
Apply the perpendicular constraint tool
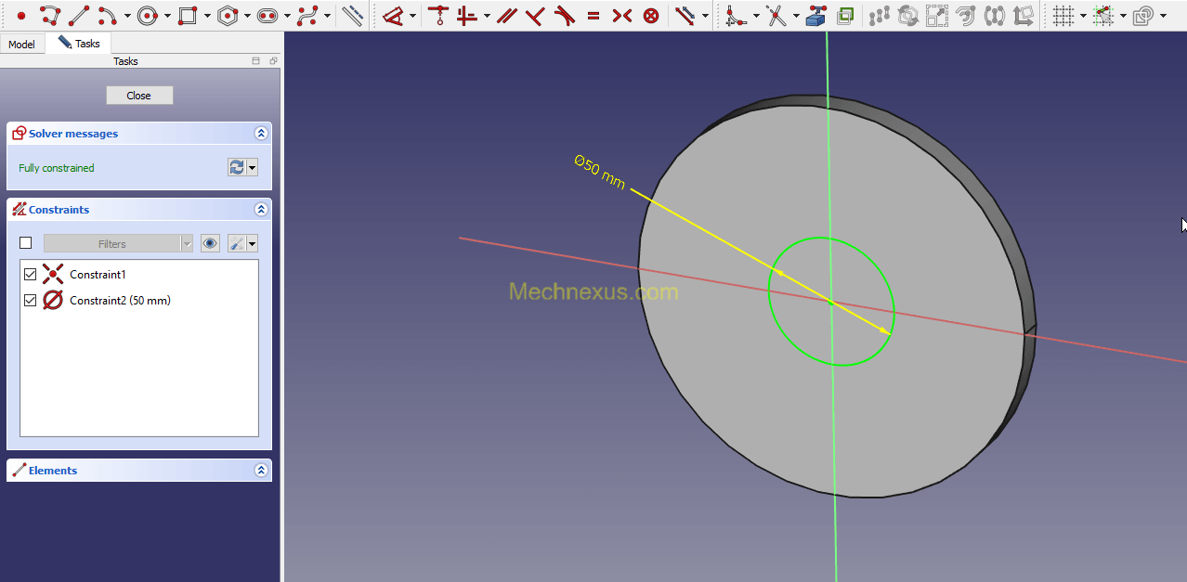(x=535, y=16)
